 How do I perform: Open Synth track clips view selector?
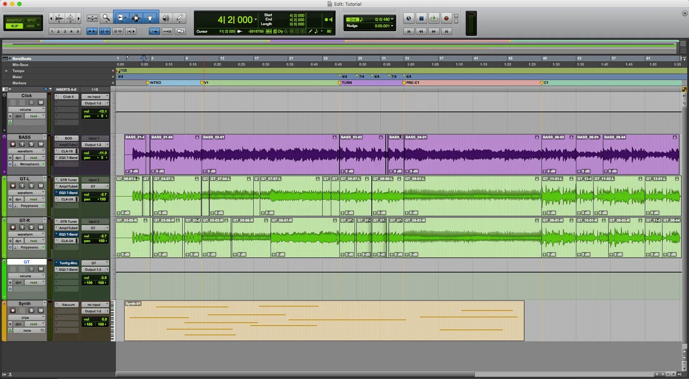point(27,317)
